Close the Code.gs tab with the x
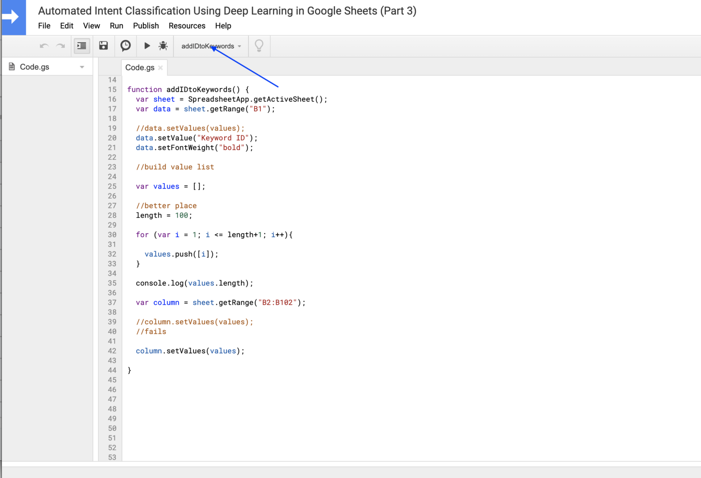Screen dimensions: 701x478 pos(160,67)
